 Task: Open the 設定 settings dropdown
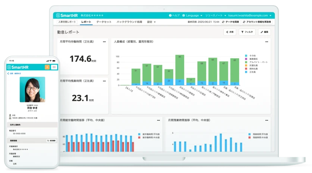point(151,22)
